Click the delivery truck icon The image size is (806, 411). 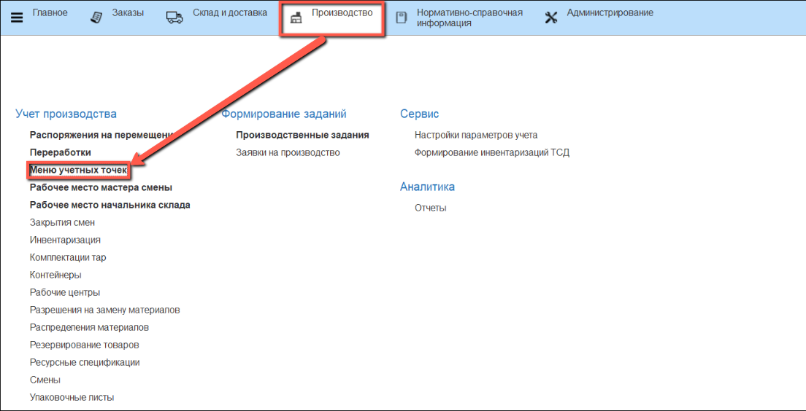click(x=174, y=17)
